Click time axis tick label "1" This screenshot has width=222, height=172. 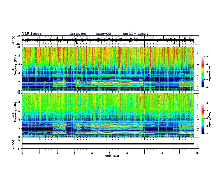[x=40, y=153]
